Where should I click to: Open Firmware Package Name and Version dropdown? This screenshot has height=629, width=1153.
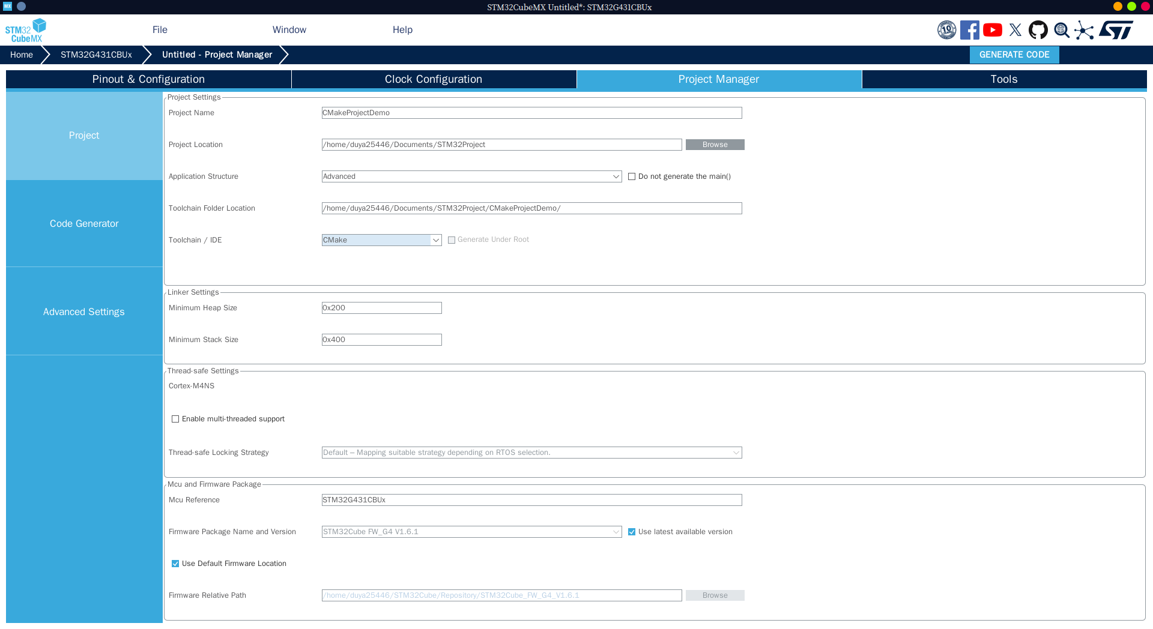(x=471, y=532)
